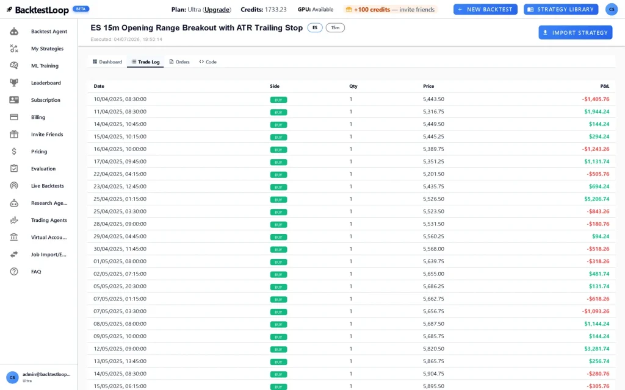
Task: Open the Strategy Library button
Action: (x=561, y=9)
